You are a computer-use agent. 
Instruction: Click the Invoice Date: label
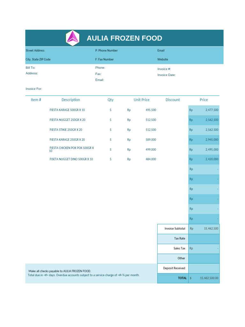(x=167, y=75)
